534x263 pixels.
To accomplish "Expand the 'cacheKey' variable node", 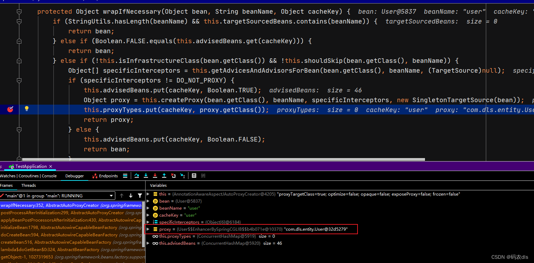I will point(148,215).
